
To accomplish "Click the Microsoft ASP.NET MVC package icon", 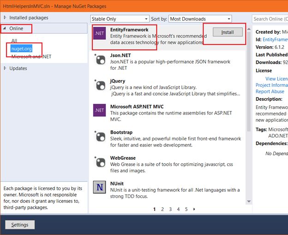I will [x=99, y=110].
